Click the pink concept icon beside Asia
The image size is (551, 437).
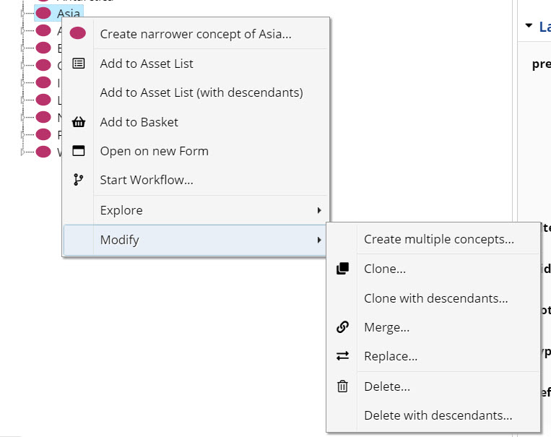43,13
